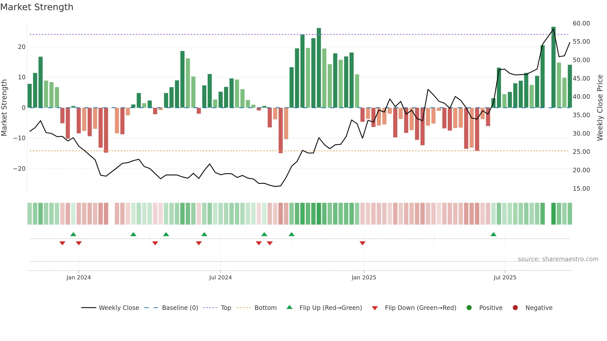The width and height of the screenshot is (607, 341).
Task: Click the last green flip-up marker before Jul 2025
Action: [493, 234]
